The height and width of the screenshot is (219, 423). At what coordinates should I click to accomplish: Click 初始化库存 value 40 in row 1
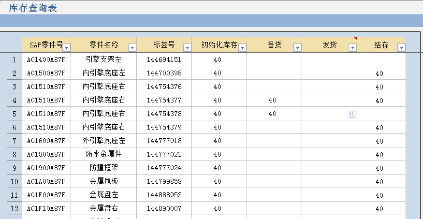(x=218, y=59)
